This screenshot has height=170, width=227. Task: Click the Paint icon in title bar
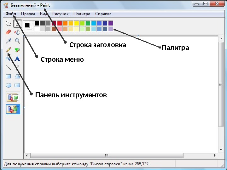coord(6,5)
